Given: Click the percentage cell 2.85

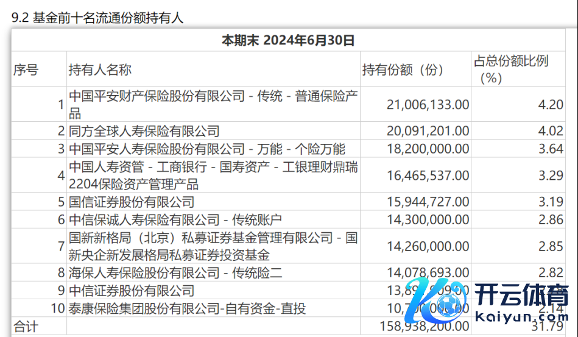Looking at the screenshot, I should click(x=551, y=246).
